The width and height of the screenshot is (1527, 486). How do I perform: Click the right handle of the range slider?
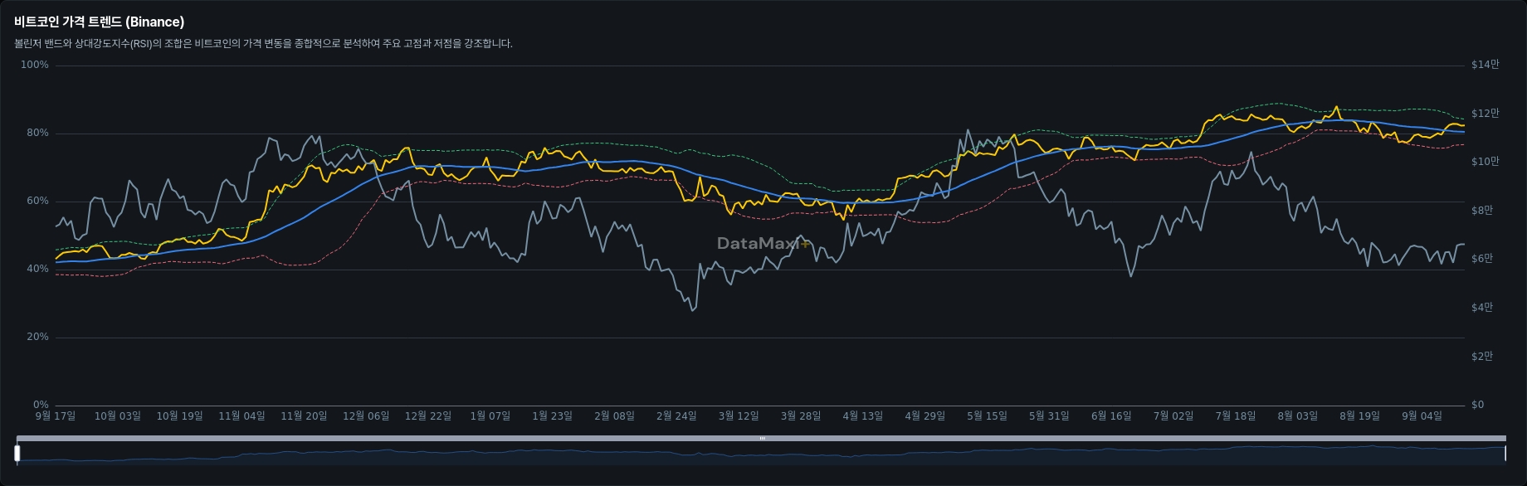[1505, 454]
